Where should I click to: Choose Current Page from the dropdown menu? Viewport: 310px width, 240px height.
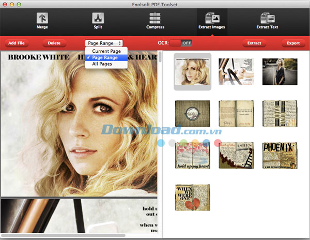pyautogui.click(x=106, y=51)
